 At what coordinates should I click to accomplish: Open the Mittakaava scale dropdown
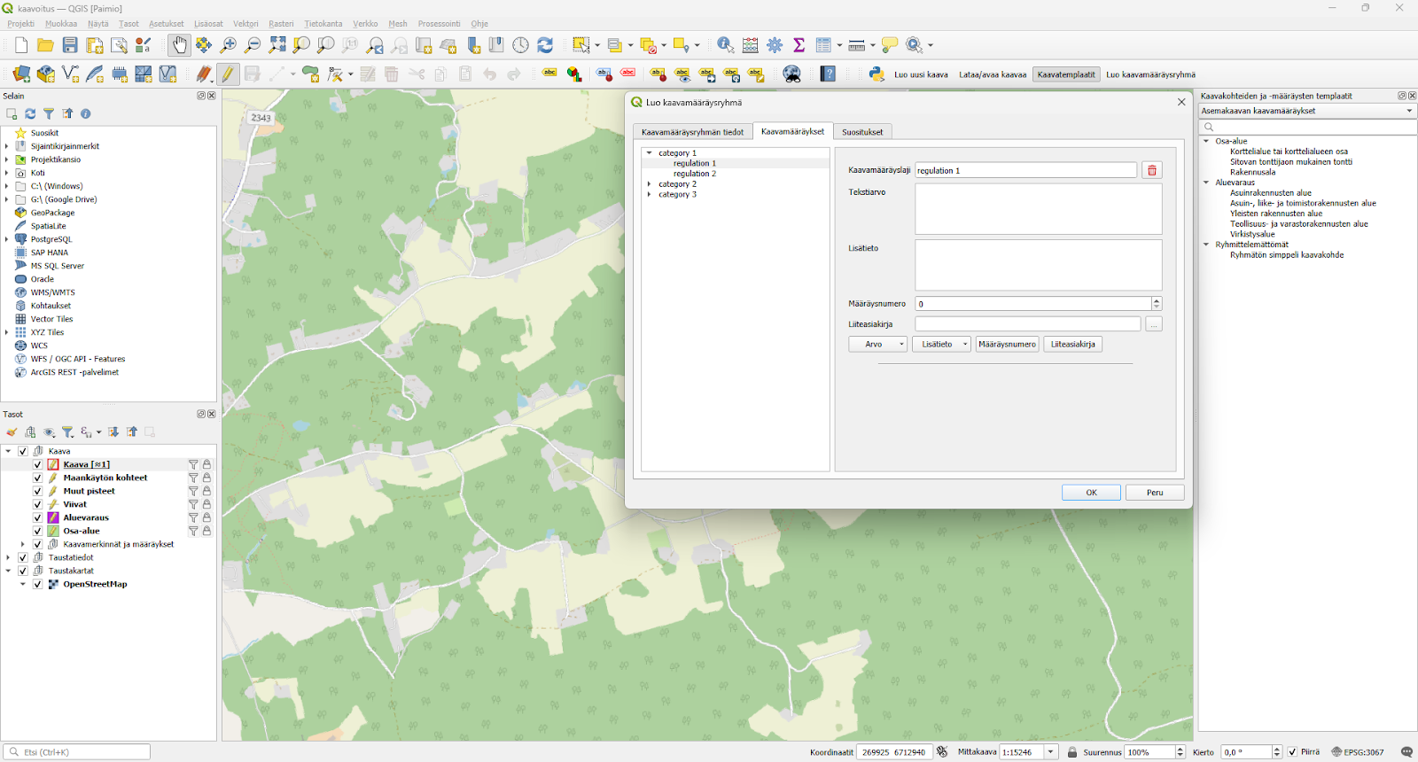coord(1051,752)
